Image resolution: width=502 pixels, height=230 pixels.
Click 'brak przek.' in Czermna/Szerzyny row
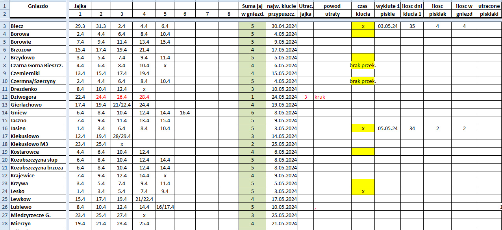coord(363,81)
